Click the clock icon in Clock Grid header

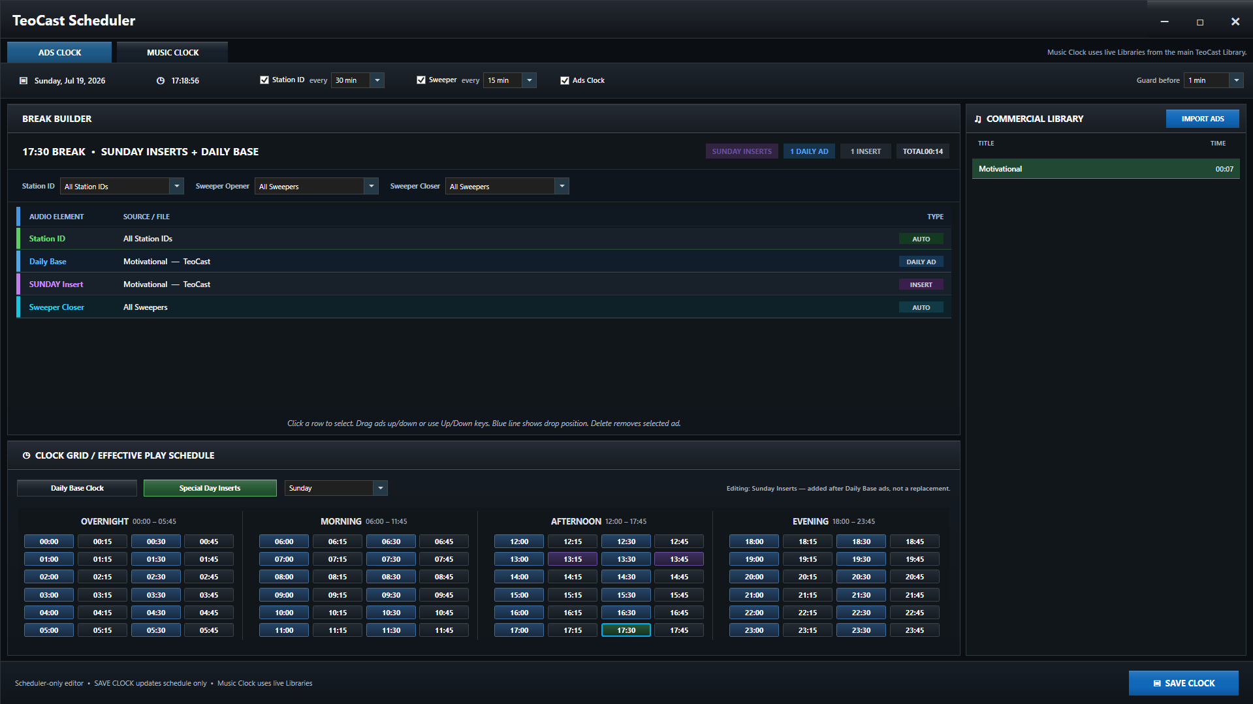tap(26, 455)
